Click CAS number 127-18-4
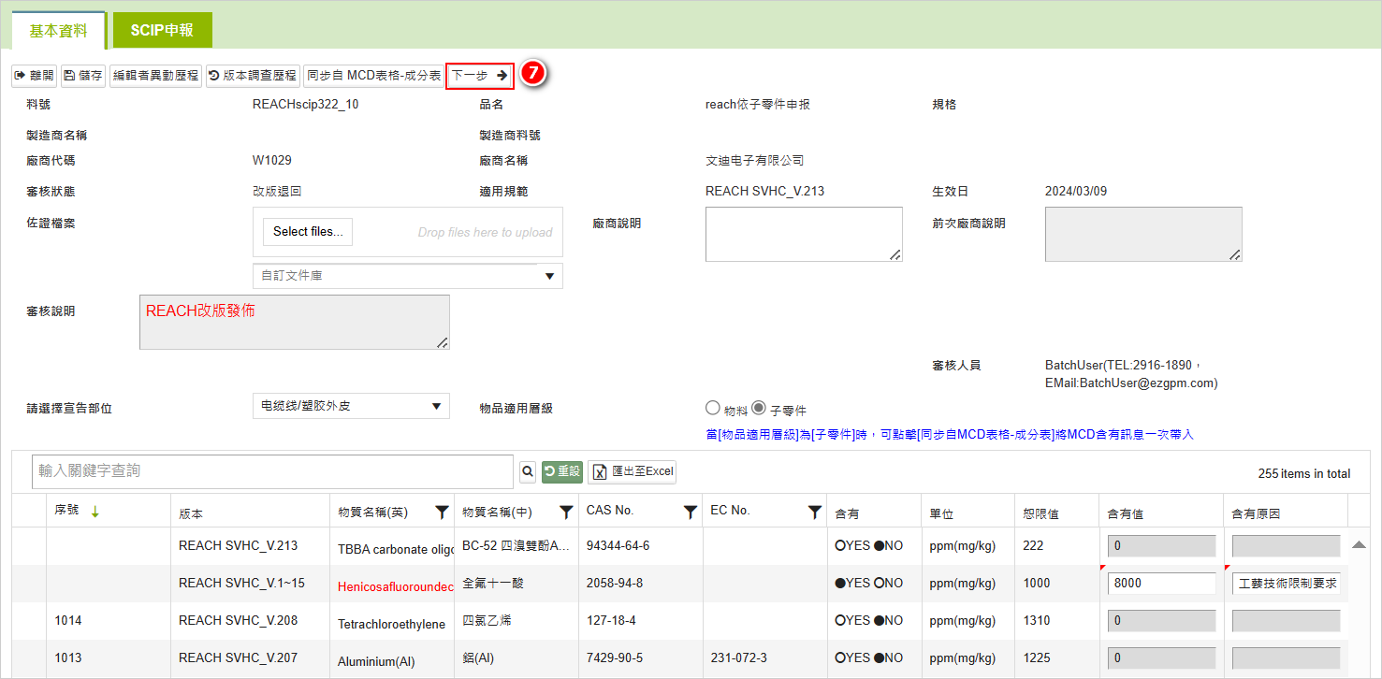 pyautogui.click(x=611, y=620)
